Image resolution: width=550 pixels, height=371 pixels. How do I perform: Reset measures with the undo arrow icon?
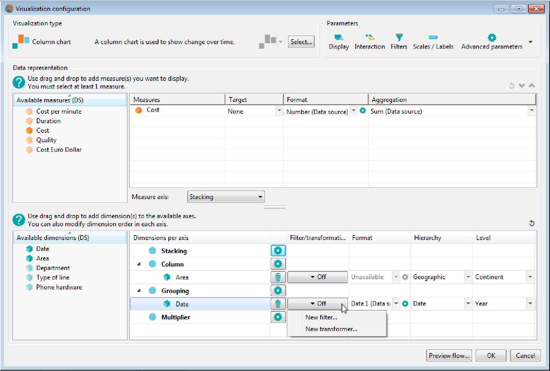click(511, 85)
